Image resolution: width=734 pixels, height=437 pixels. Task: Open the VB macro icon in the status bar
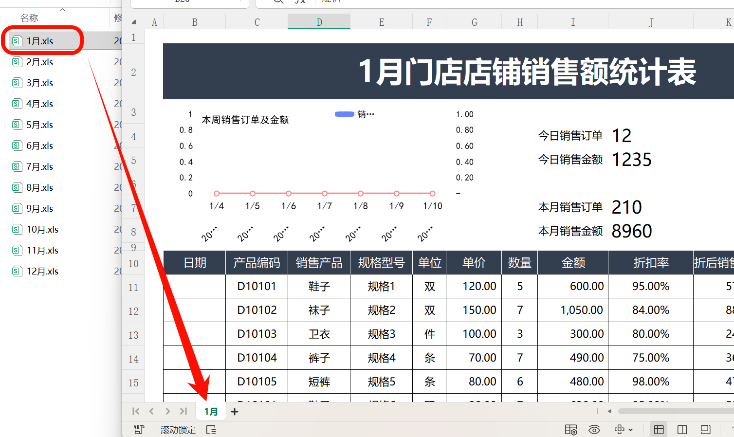[140, 430]
